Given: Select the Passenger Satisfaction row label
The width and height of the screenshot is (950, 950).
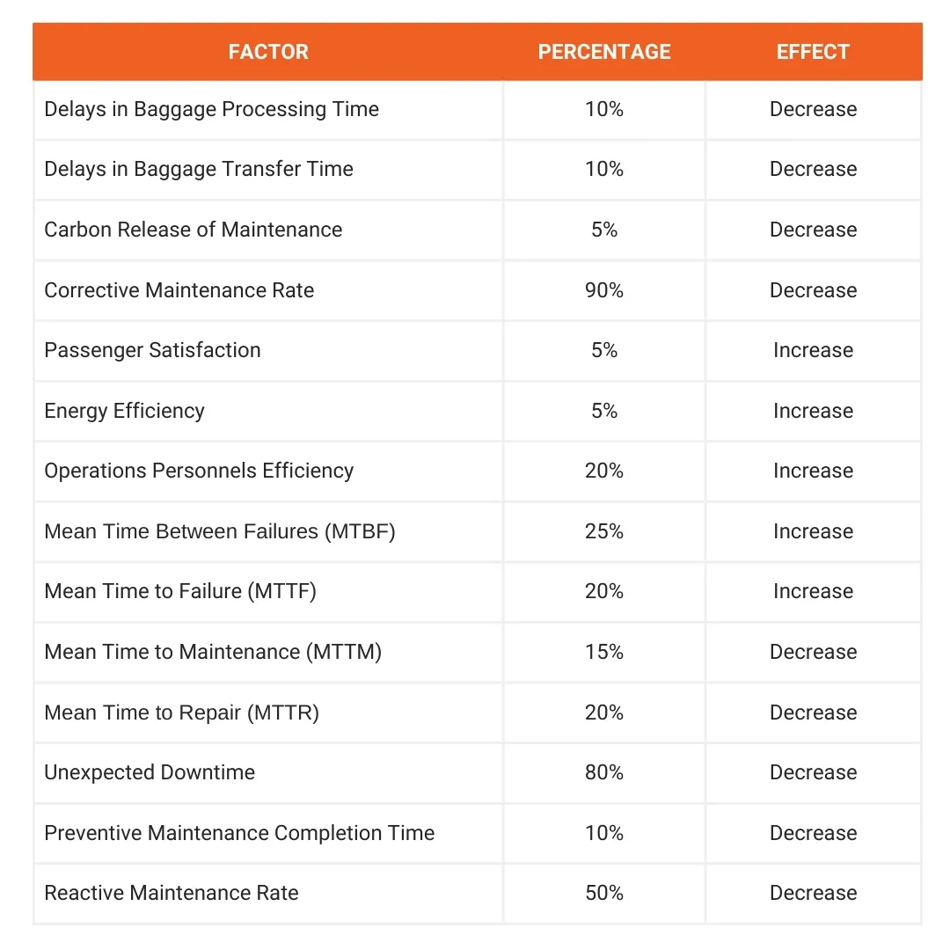Looking at the screenshot, I should coord(153,350).
